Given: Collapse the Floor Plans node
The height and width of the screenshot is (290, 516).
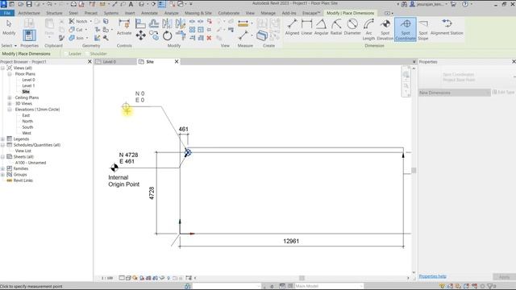Looking at the screenshot, I should tap(10, 74).
